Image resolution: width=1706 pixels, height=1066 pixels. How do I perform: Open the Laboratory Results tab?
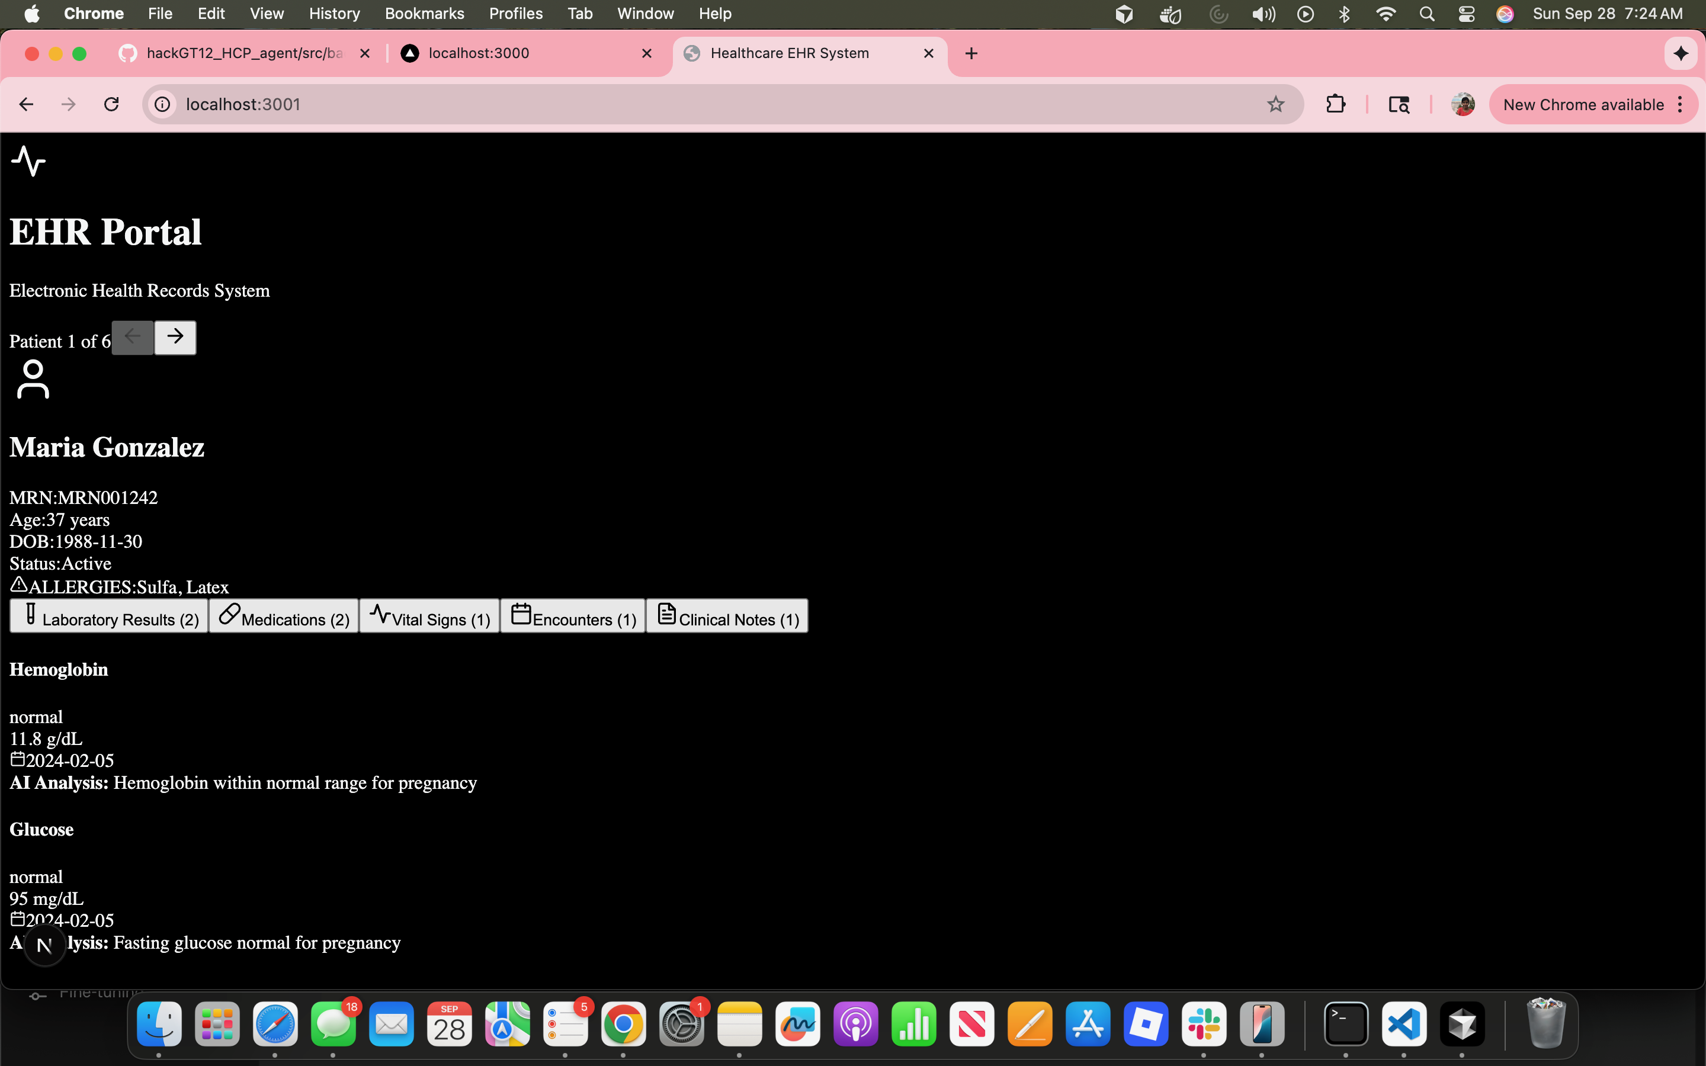pyautogui.click(x=108, y=617)
